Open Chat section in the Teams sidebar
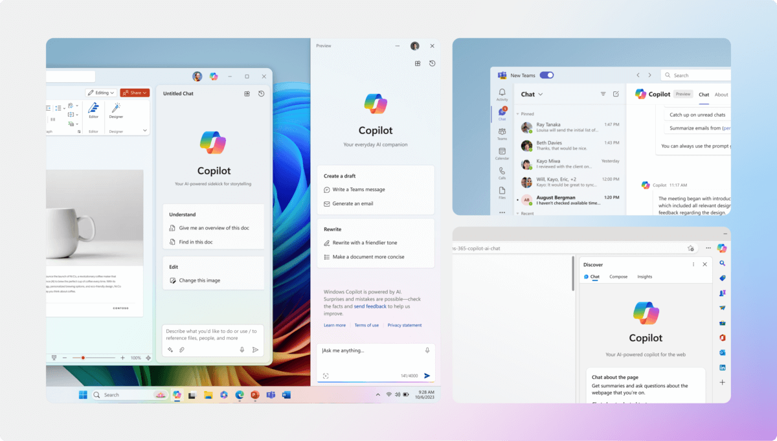The height and width of the screenshot is (441, 777). (502, 114)
